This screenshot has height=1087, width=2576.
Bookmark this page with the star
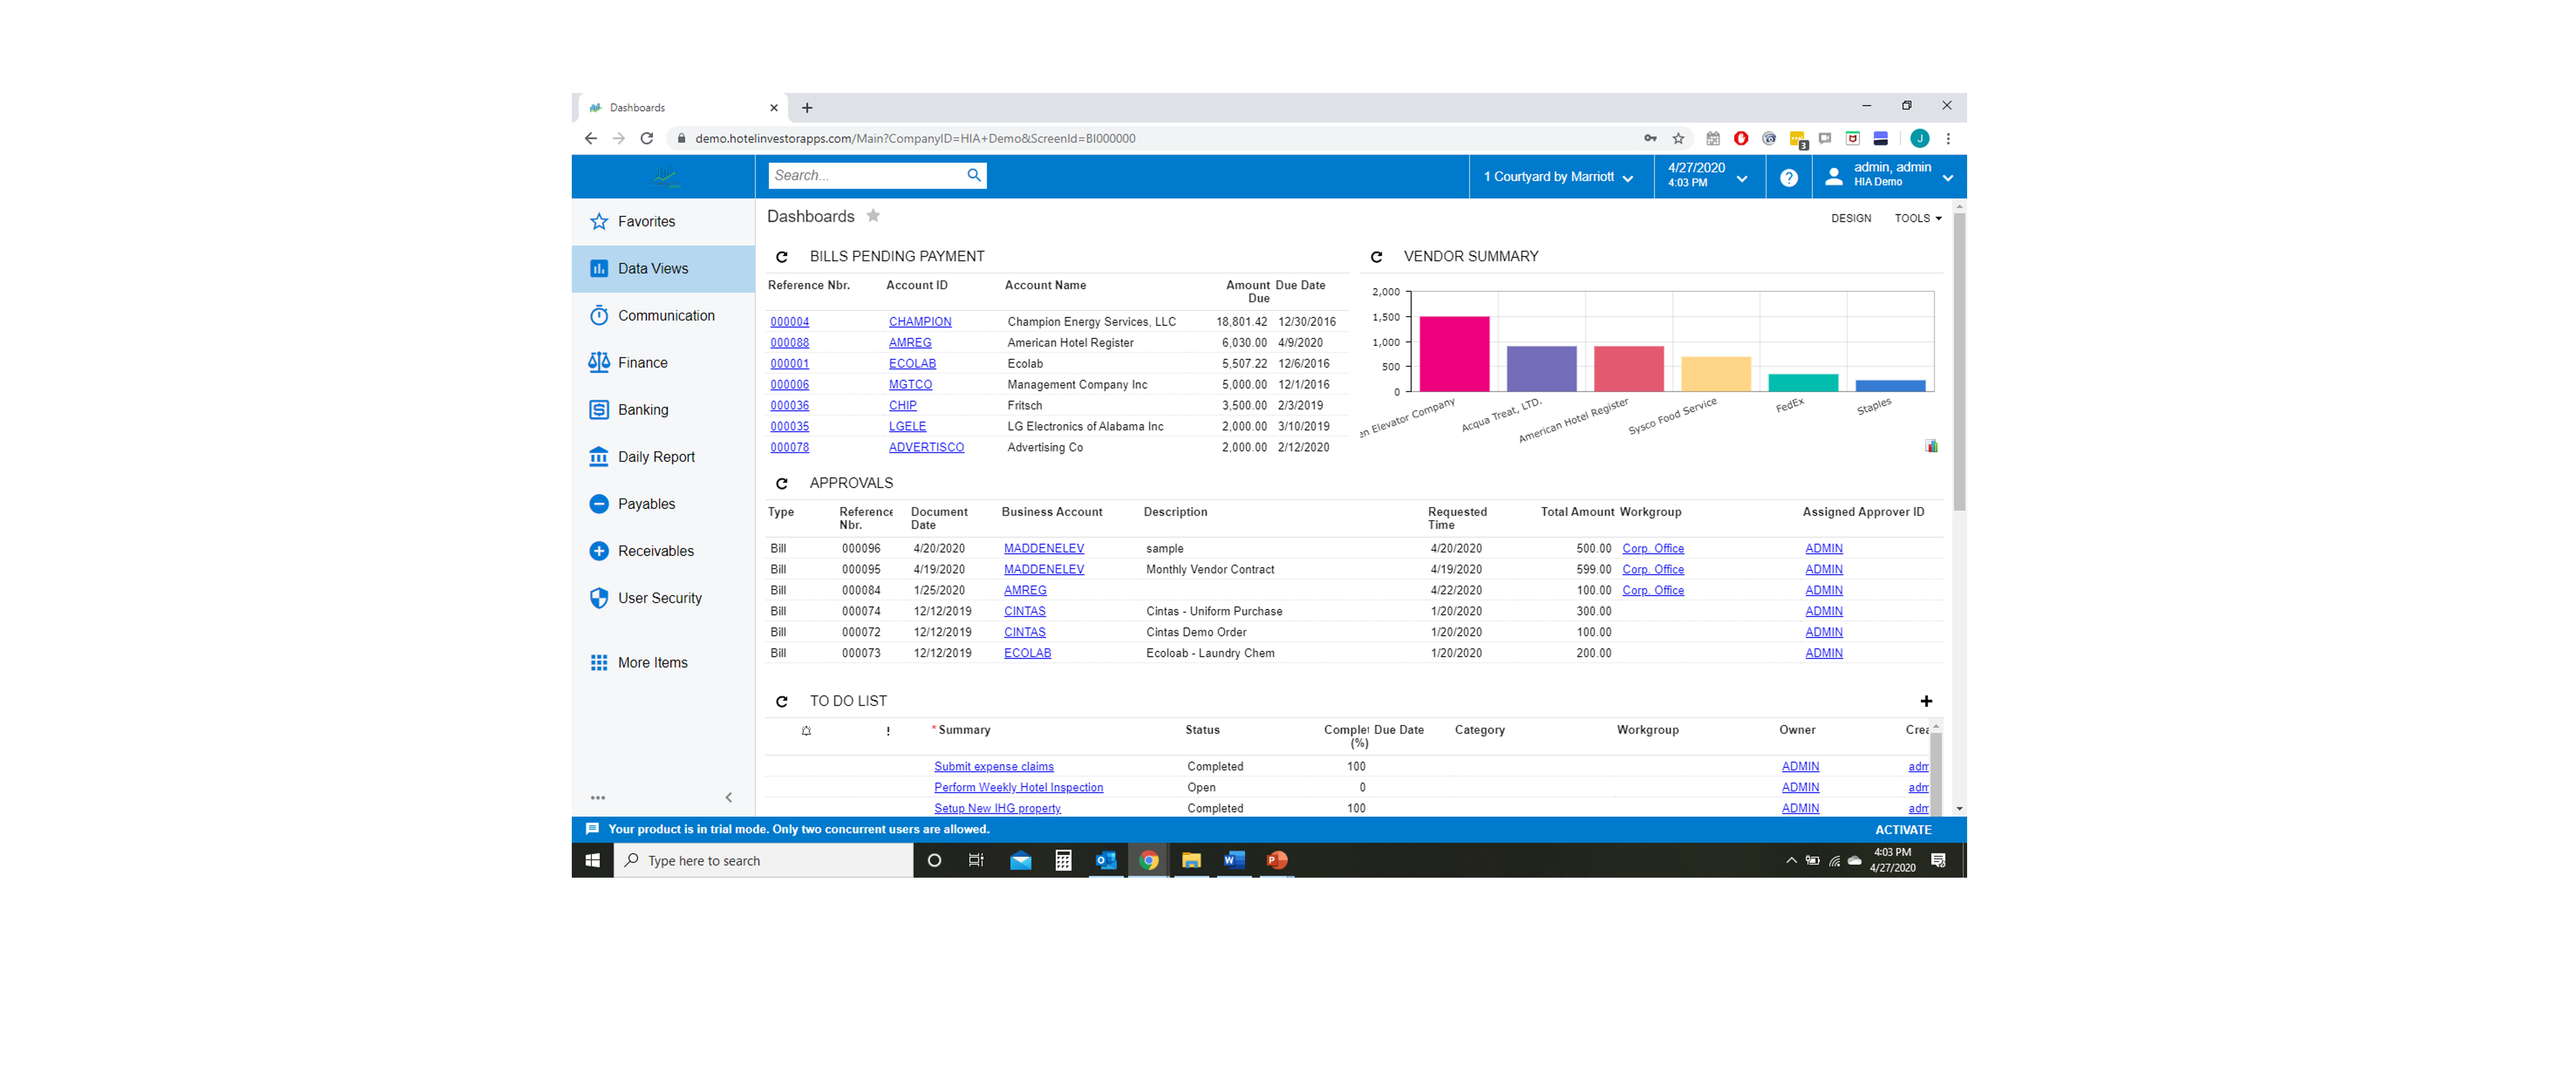pos(1678,139)
